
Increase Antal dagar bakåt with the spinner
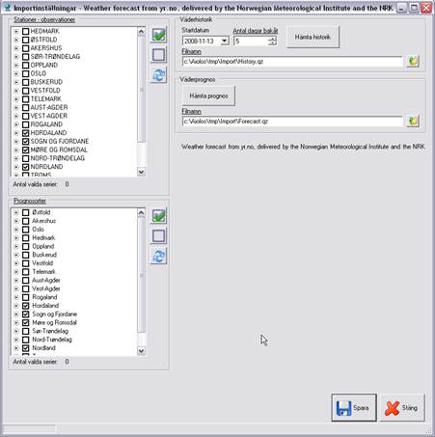click(x=272, y=39)
